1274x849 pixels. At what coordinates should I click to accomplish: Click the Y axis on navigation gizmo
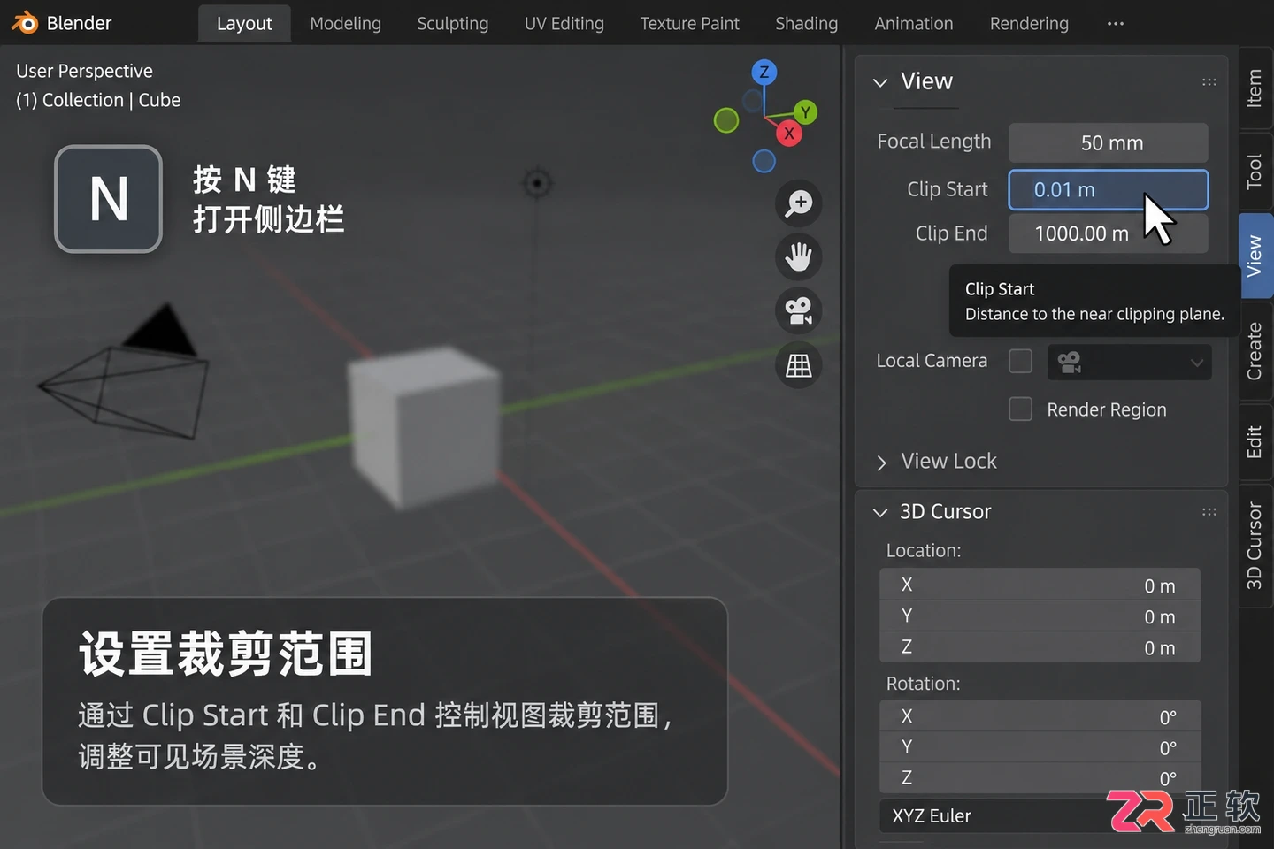coord(805,112)
